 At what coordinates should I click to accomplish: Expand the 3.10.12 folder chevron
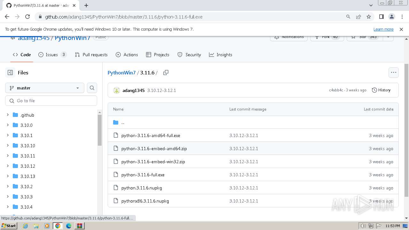8,166
